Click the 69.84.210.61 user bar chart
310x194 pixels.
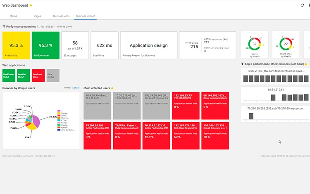pos(276,95)
